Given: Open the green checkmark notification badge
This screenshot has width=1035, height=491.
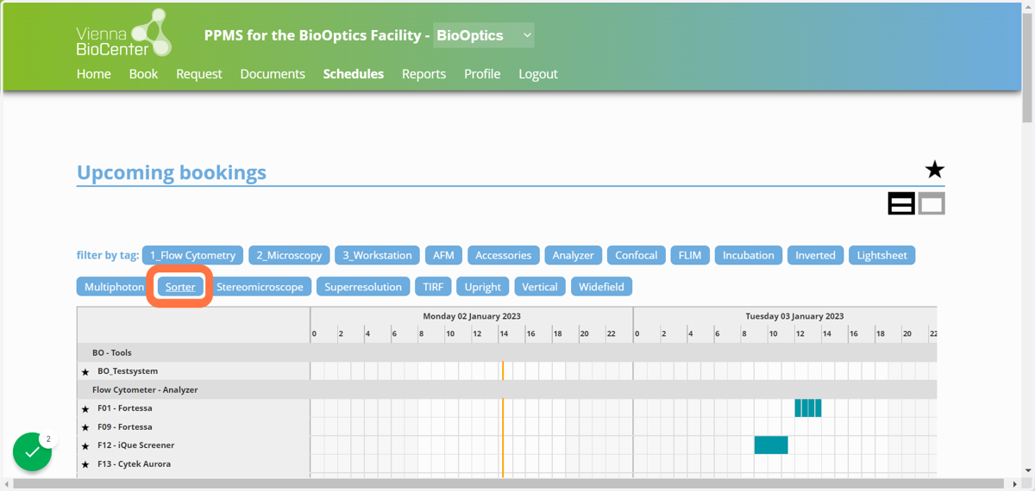Looking at the screenshot, I should pyautogui.click(x=33, y=451).
